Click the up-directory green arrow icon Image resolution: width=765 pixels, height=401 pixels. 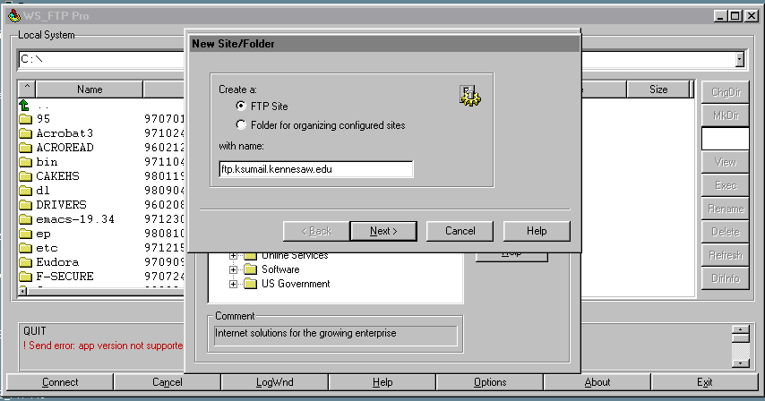tap(24, 105)
